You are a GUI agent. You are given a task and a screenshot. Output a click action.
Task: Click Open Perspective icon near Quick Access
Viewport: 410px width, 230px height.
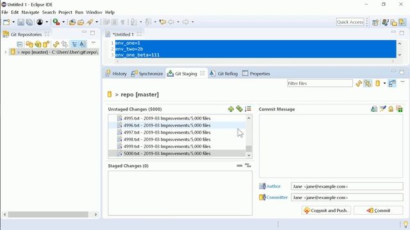click(375, 22)
